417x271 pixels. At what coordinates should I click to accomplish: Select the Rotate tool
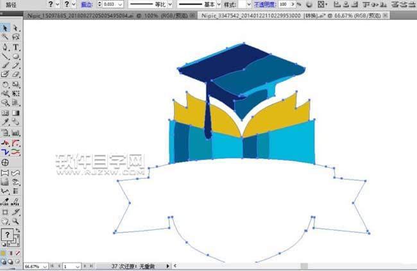click(4, 85)
